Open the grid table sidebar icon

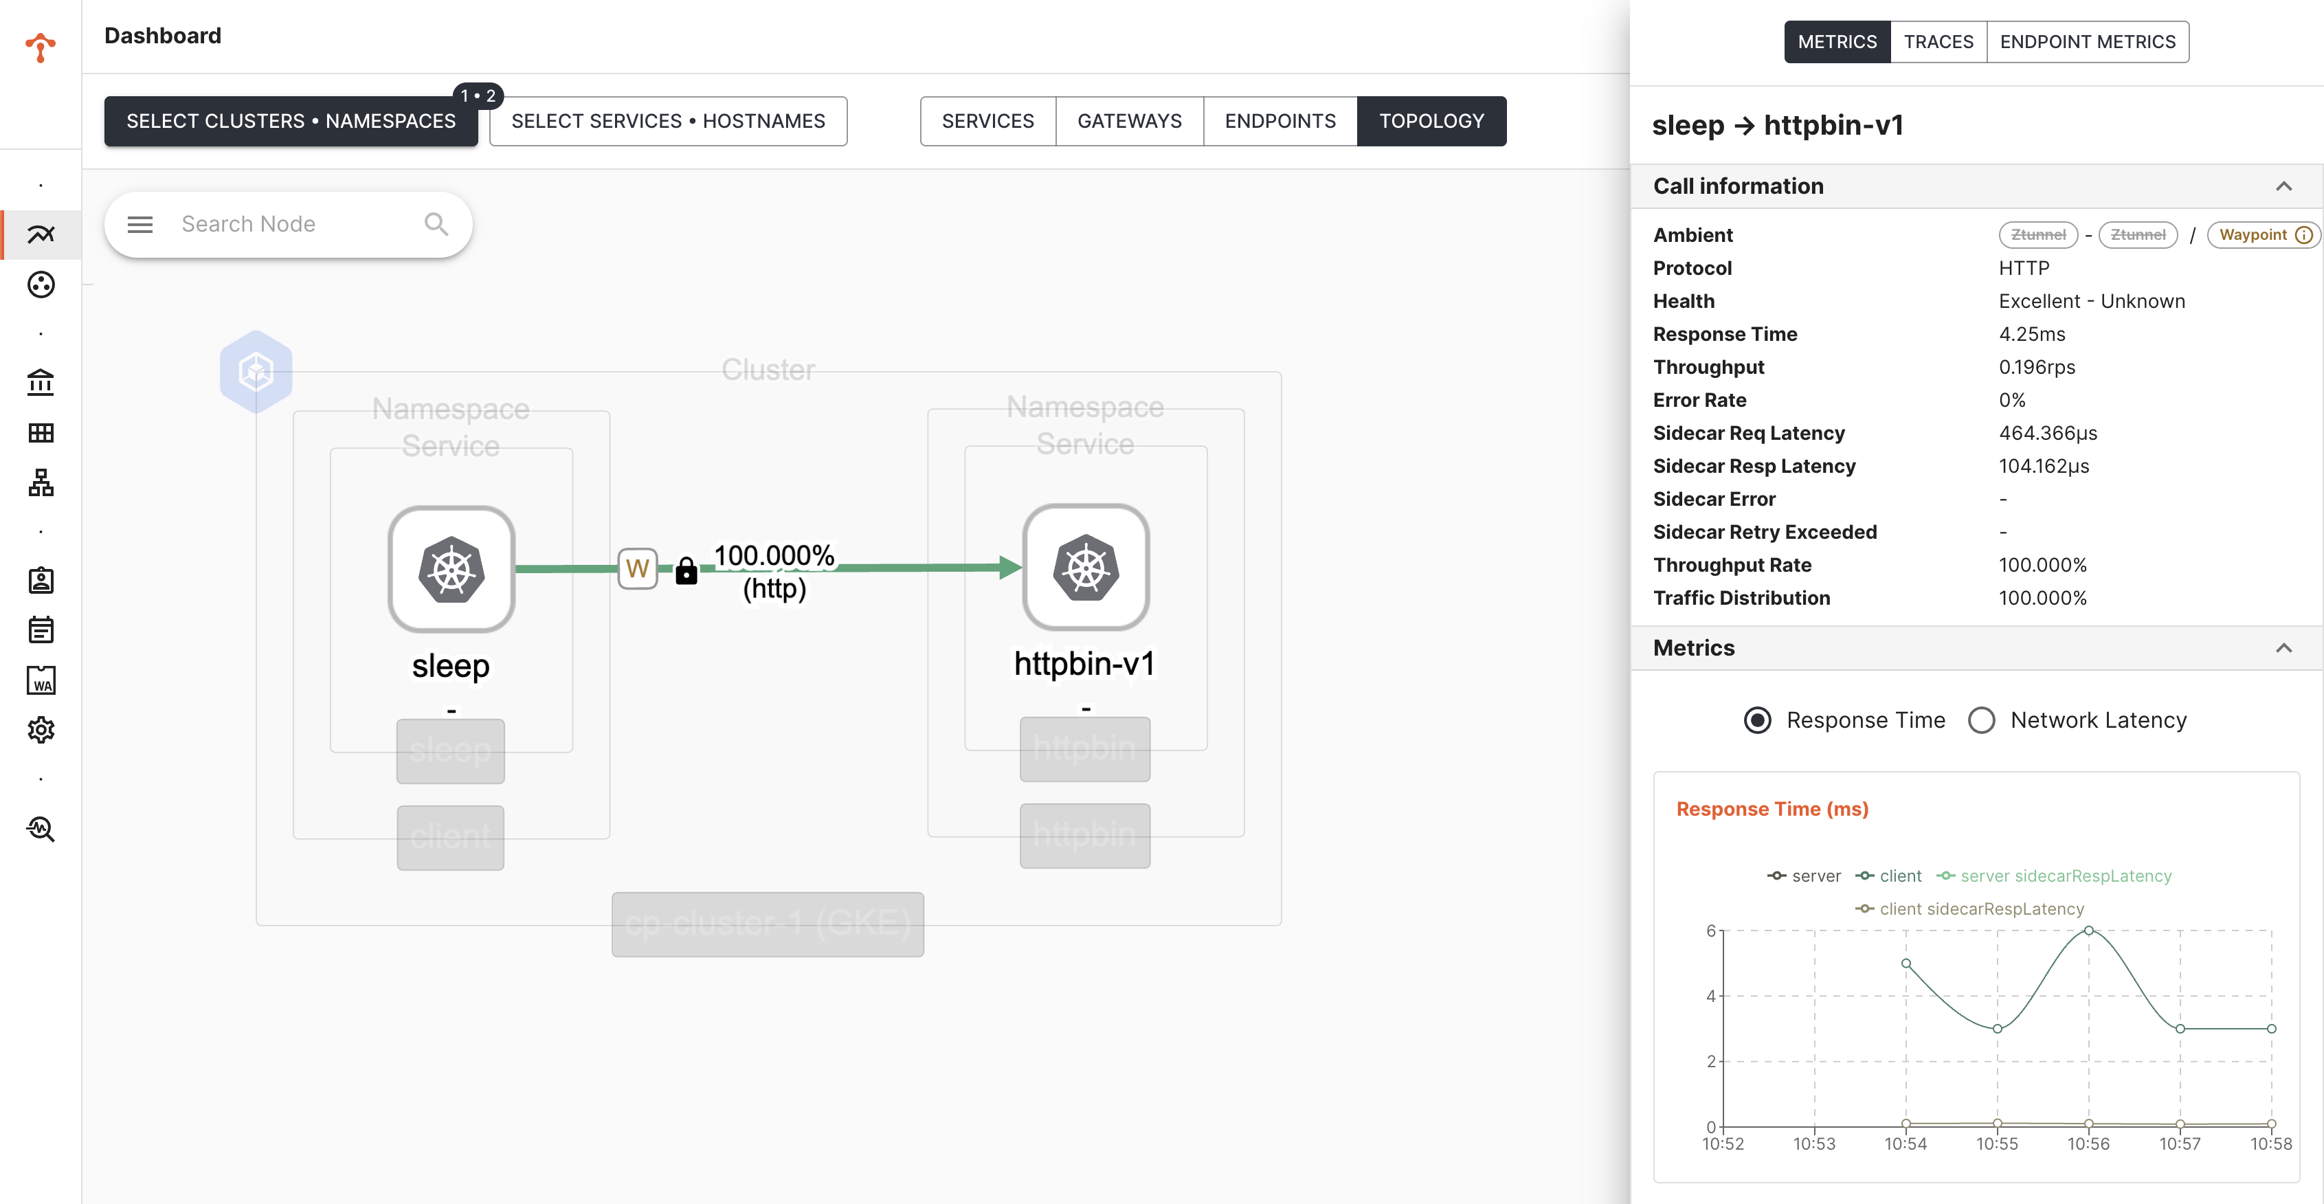tap(41, 432)
